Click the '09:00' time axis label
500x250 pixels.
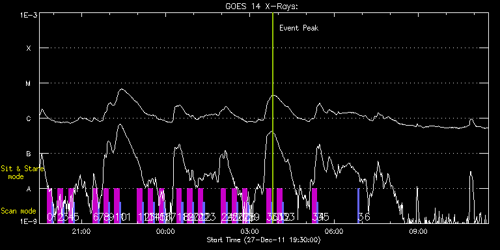coord(419,231)
